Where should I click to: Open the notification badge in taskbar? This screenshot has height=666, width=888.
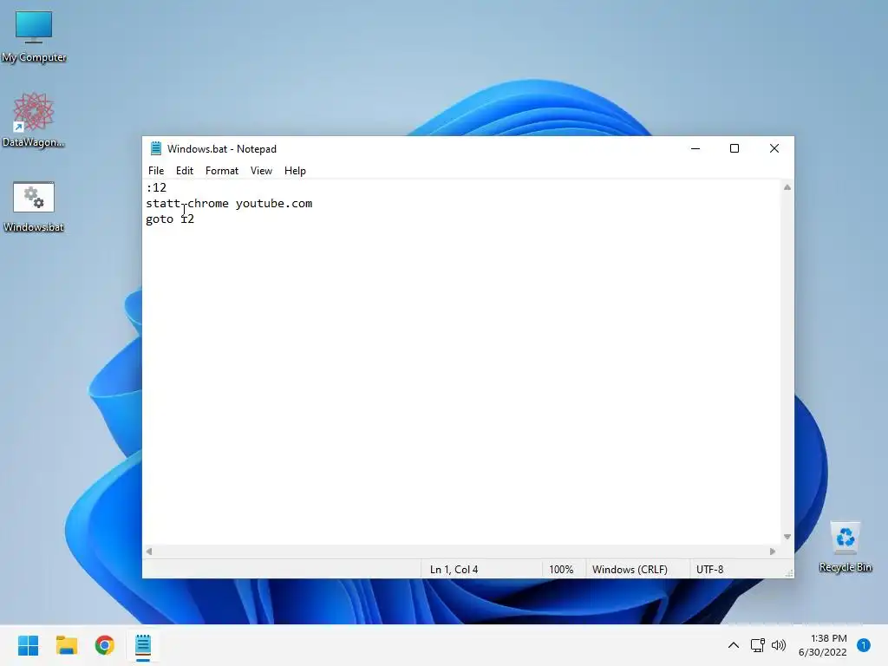(x=864, y=645)
